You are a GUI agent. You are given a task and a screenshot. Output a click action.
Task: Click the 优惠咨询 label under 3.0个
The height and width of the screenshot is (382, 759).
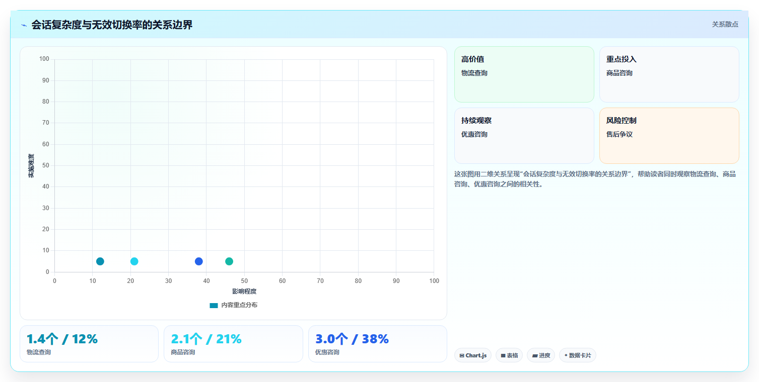(327, 352)
